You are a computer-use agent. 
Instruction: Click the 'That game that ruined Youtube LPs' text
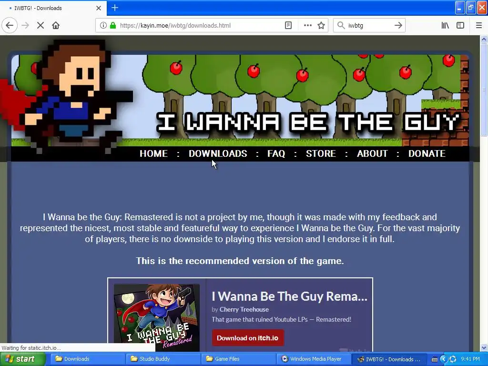click(x=281, y=320)
